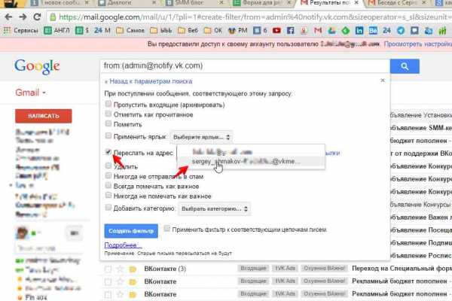Open the Веб bookmarks folder
The image size is (452, 301).
[188, 30]
